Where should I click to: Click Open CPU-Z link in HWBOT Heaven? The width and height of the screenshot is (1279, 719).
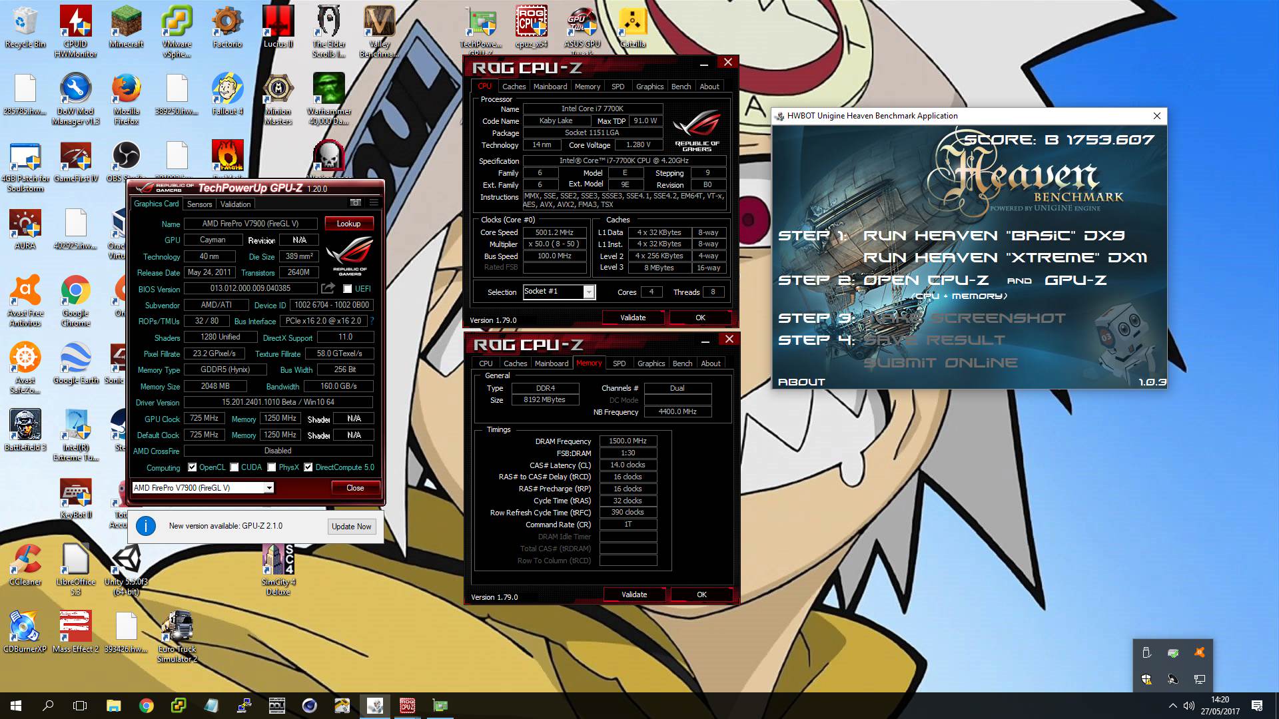pos(926,280)
